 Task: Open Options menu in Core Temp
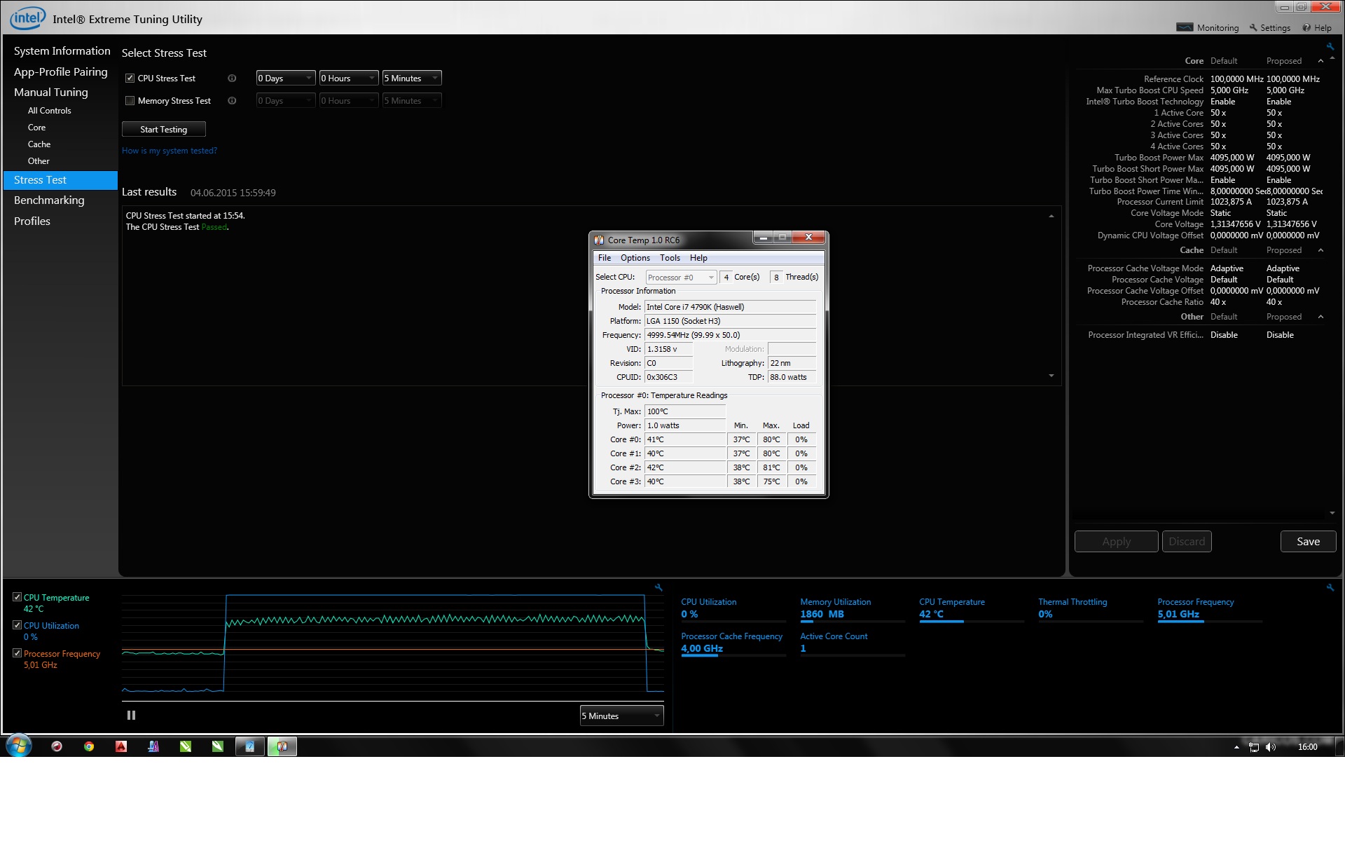point(635,258)
